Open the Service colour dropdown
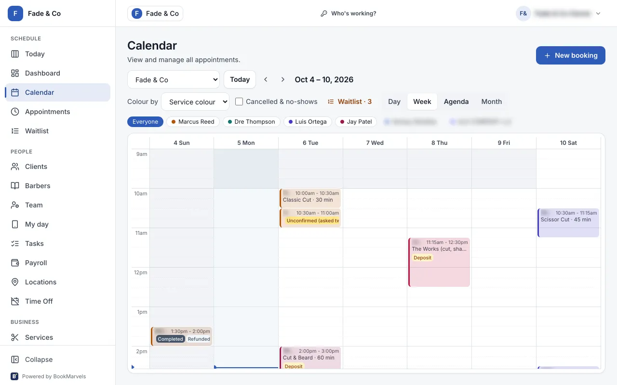This screenshot has width=617, height=385. 195,102
